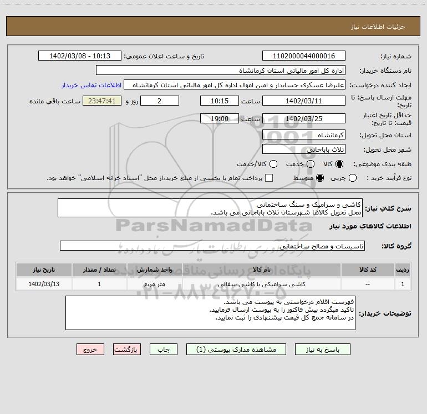Click the چاپ print button
427x414 pixels.
pos(164,350)
